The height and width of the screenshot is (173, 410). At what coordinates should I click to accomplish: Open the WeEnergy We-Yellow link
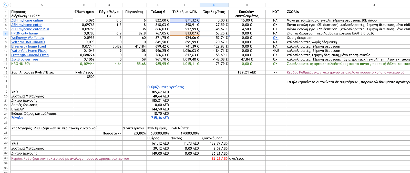click(x=28, y=38)
